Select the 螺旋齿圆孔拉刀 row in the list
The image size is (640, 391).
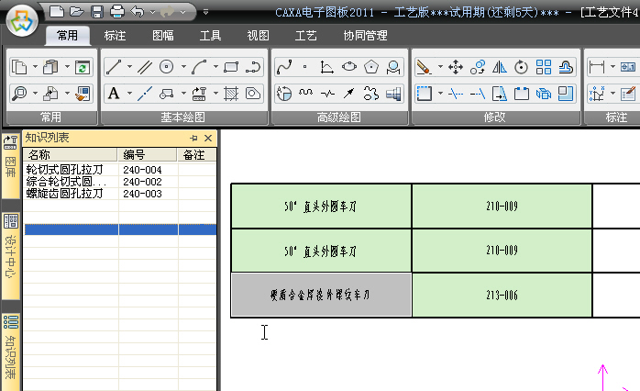tap(64, 194)
